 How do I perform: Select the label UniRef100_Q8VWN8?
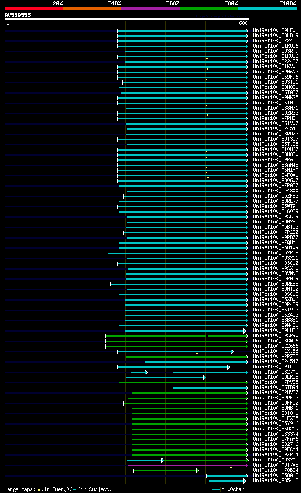tap(276, 273)
